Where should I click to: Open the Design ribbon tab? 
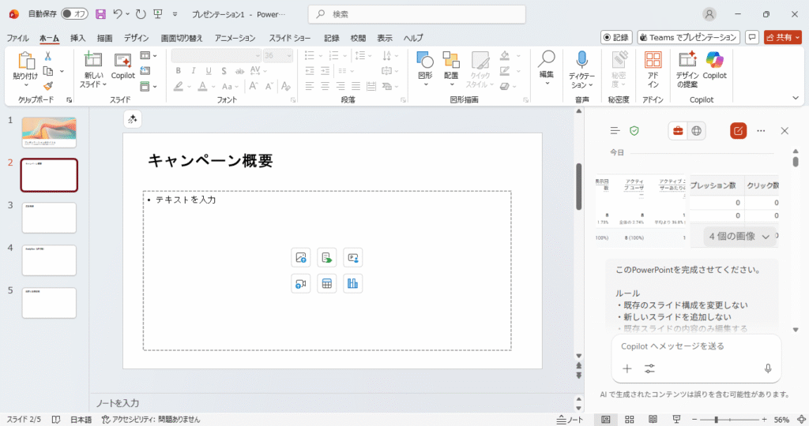[136, 38]
